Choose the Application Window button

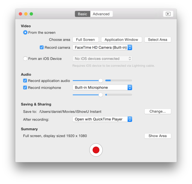click(x=121, y=39)
